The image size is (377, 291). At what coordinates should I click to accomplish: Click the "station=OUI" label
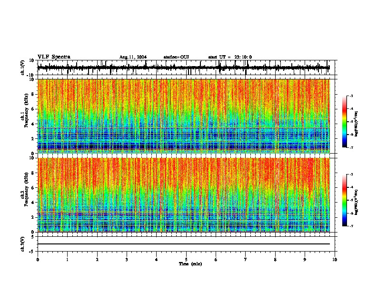click(x=176, y=57)
